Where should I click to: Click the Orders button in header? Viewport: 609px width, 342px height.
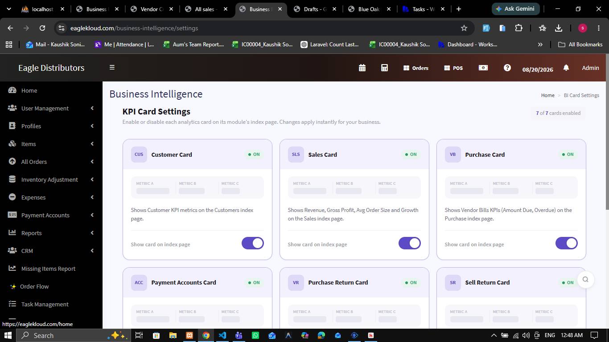click(416, 68)
